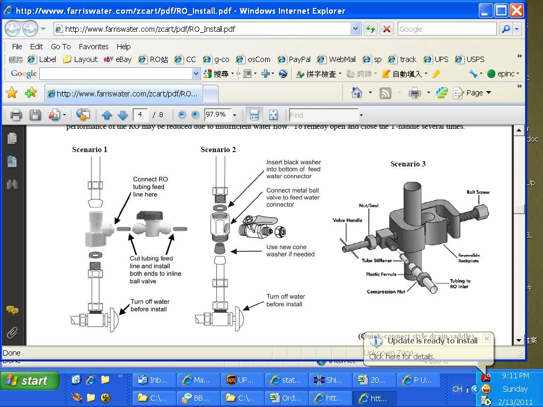This screenshot has width=543, height=407.
Task: Open the Favorites menu
Action: 93,47
